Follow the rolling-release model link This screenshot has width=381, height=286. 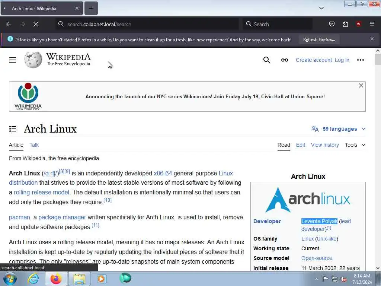point(42,193)
